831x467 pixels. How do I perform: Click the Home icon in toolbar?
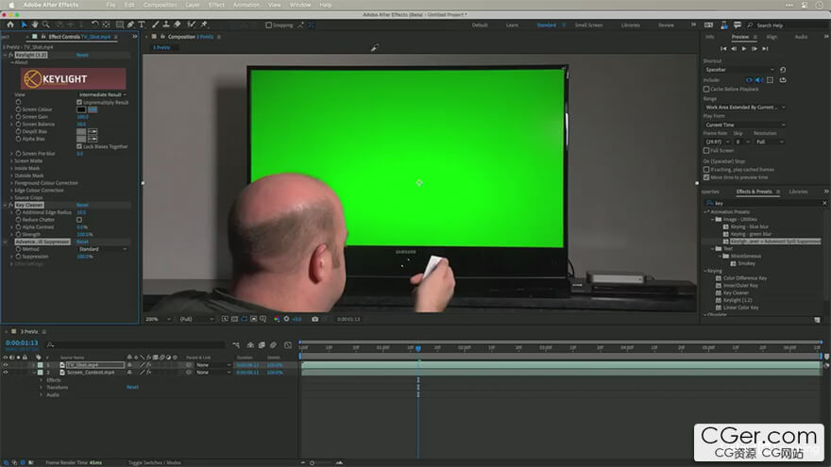(9, 25)
